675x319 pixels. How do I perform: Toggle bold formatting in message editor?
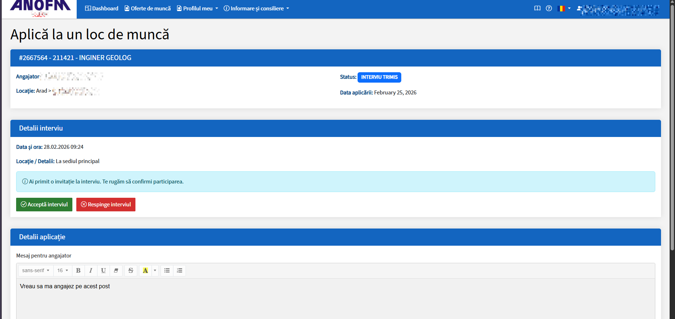pyautogui.click(x=78, y=271)
